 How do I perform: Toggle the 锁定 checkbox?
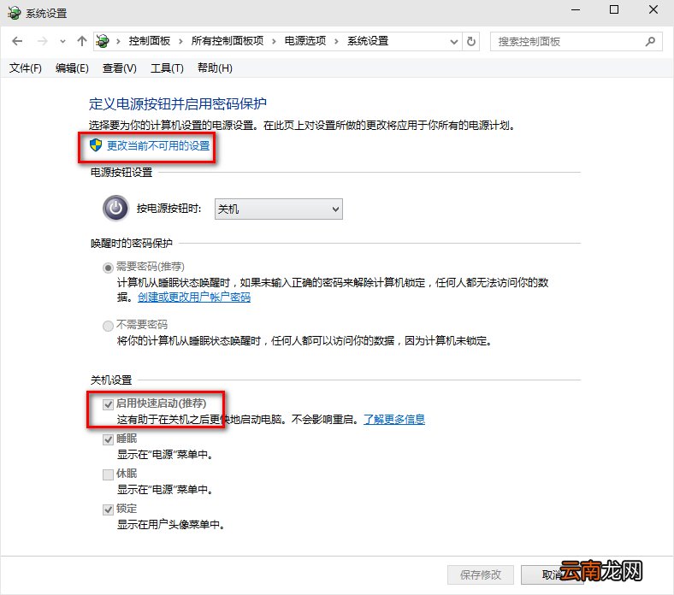[x=108, y=510]
